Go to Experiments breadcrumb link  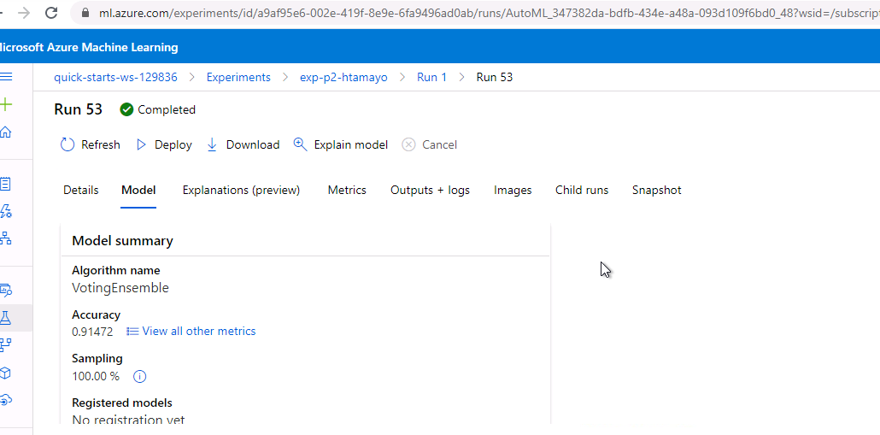point(238,78)
